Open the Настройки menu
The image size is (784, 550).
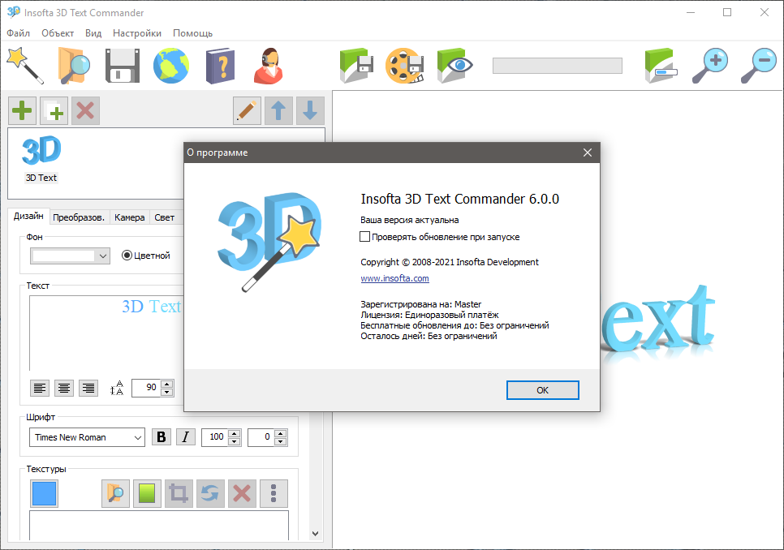(137, 33)
